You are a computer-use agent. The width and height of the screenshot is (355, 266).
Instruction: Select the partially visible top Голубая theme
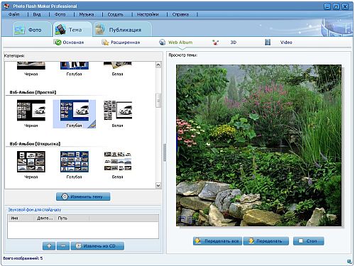[x=75, y=69]
